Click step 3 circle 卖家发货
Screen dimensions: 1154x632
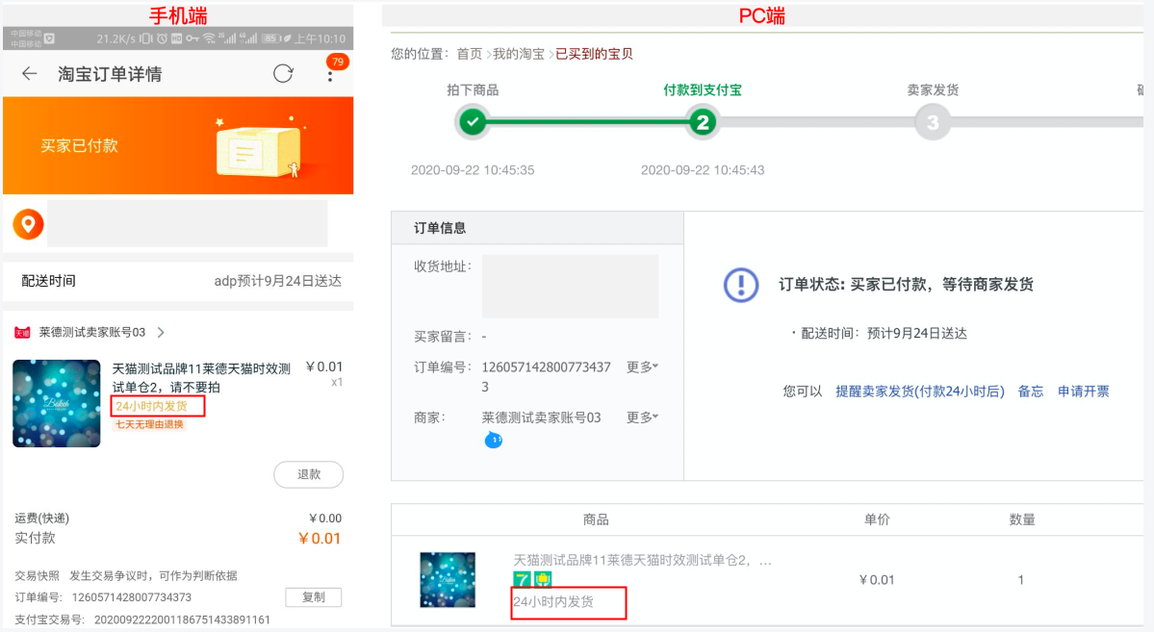[933, 122]
